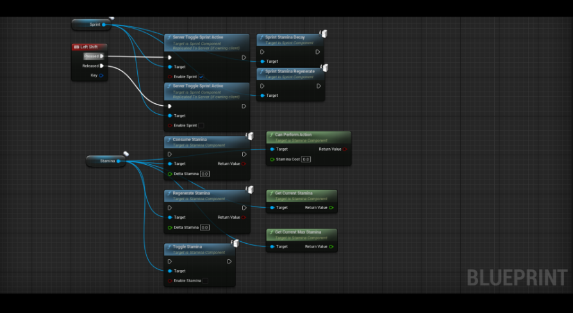
Task: Click Sprint Stamina Regenerate exec output pin
Action: (x=319, y=86)
